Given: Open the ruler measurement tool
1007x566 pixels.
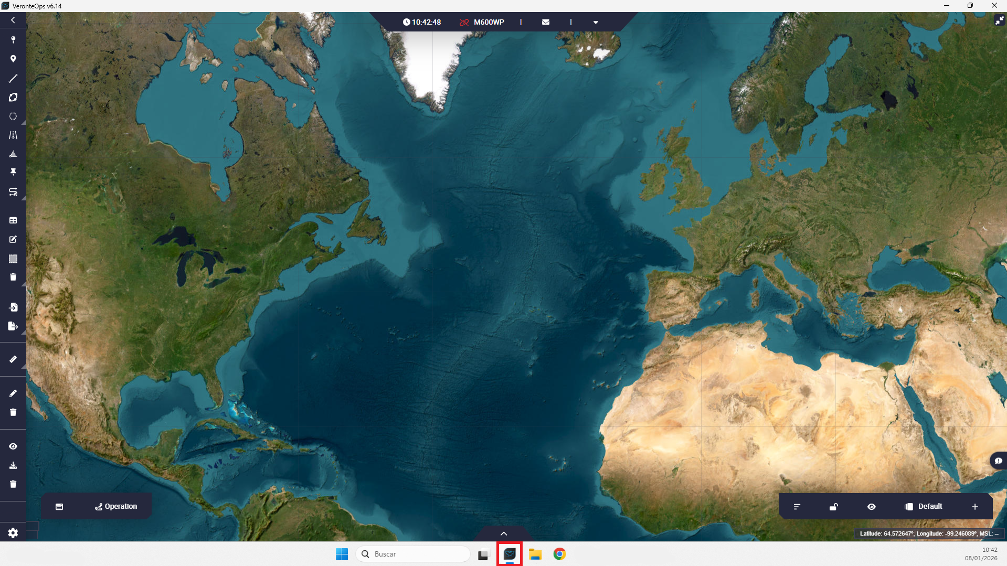Looking at the screenshot, I should click(13, 359).
